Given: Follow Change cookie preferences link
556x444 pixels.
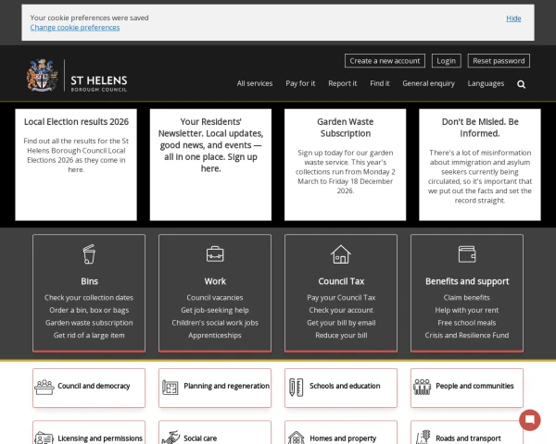Looking at the screenshot, I should coord(75,28).
